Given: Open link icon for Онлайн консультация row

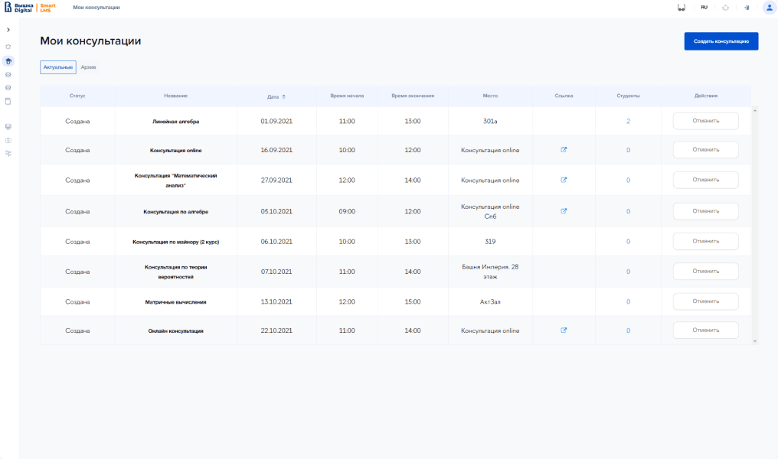Looking at the screenshot, I should click(564, 330).
